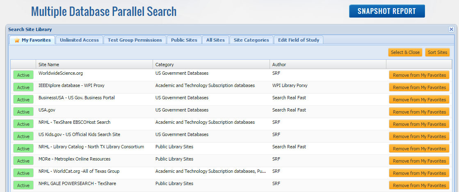Remove US Kids.gov from My Favorites

coord(419,136)
